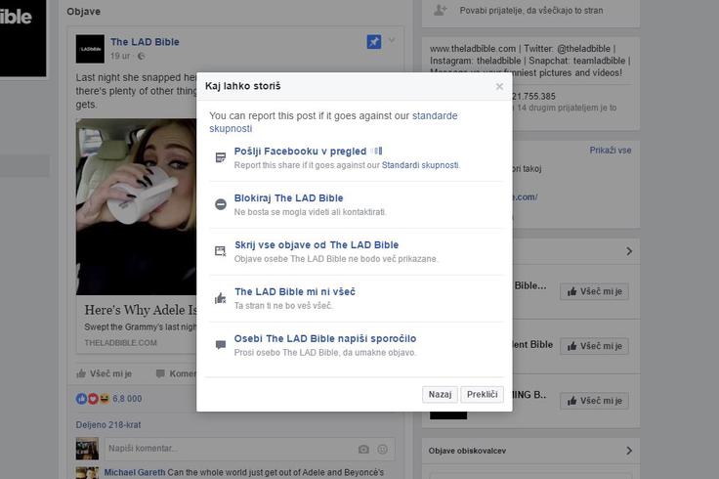719x479 pixels.
Task: Focus the 'Napiši komentar...' field
Action: (250, 449)
